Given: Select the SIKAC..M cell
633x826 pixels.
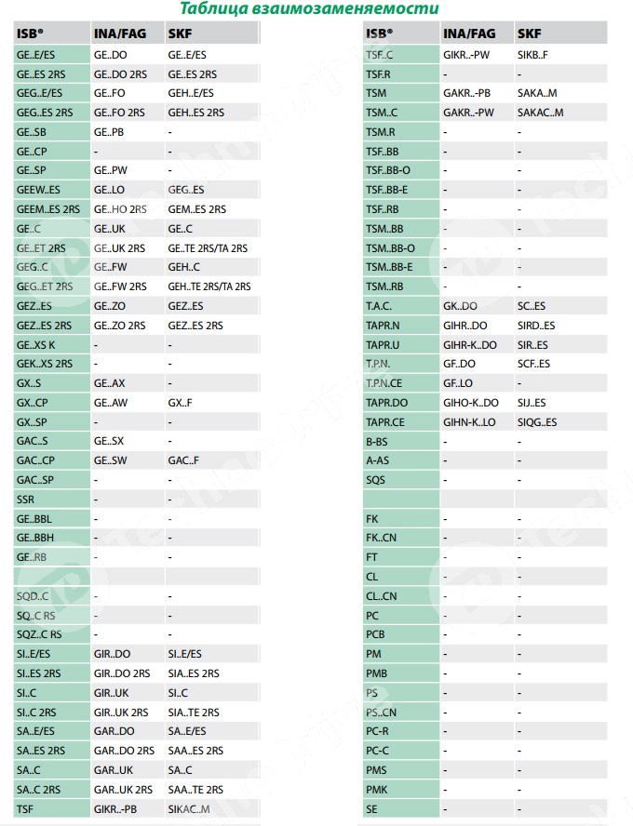Looking at the screenshot, I should point(189,808).
